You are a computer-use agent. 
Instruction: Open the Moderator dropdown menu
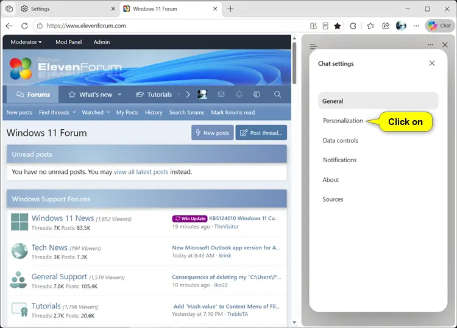[26, 42]
